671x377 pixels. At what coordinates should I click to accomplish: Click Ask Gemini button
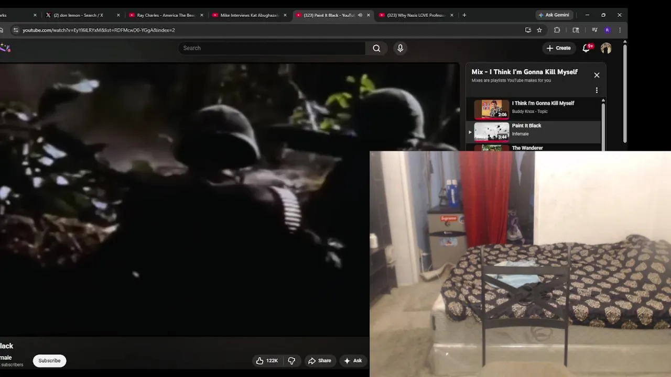click(x=553, y=15)
